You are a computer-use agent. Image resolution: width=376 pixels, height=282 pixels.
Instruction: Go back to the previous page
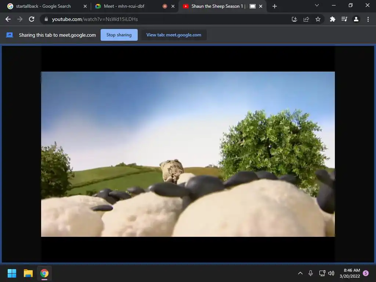pyautogui.click(x=8, y=19)
